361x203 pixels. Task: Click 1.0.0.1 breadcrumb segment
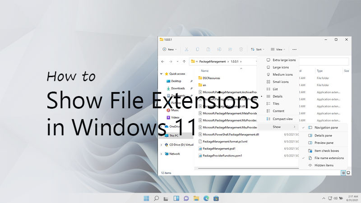point(234,61)
